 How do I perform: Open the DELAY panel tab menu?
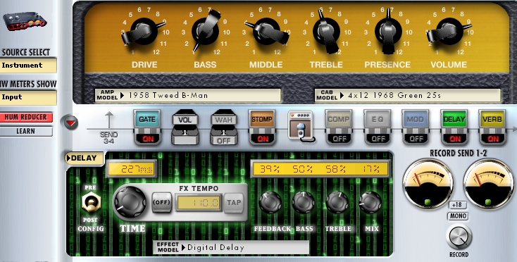coord(84,158)
